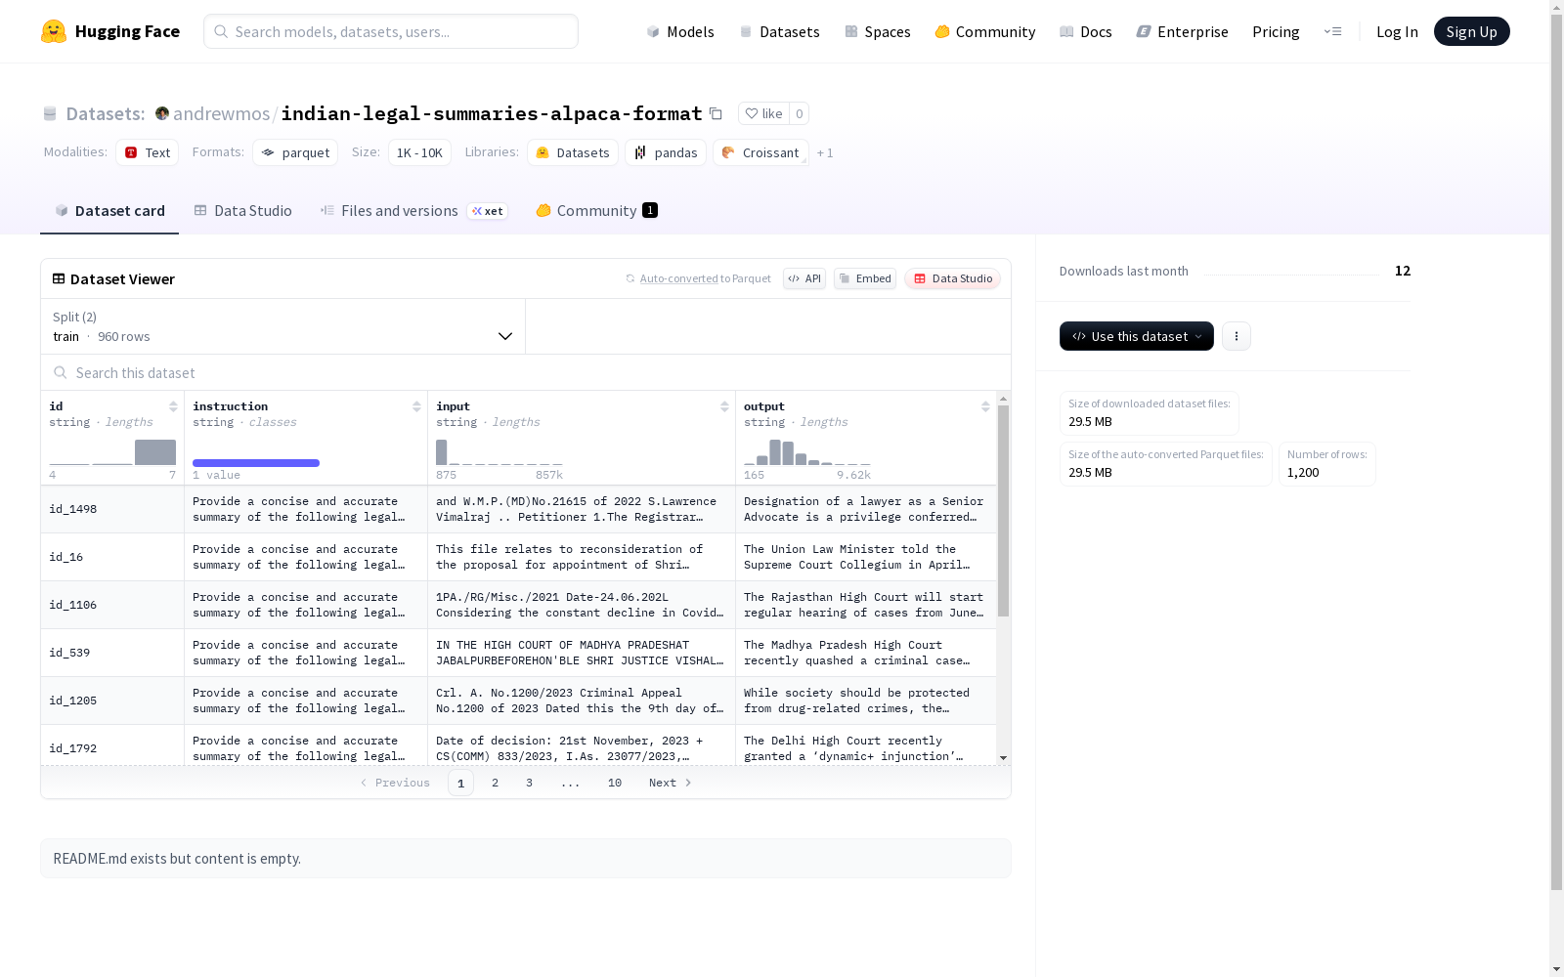Open the dataset Community tab
Viewport: 1564px width, 977px height.
596,211
